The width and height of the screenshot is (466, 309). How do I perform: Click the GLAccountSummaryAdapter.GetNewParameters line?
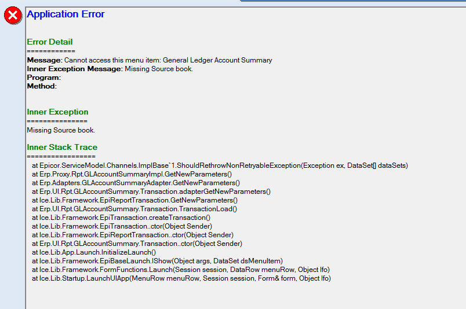136,183
